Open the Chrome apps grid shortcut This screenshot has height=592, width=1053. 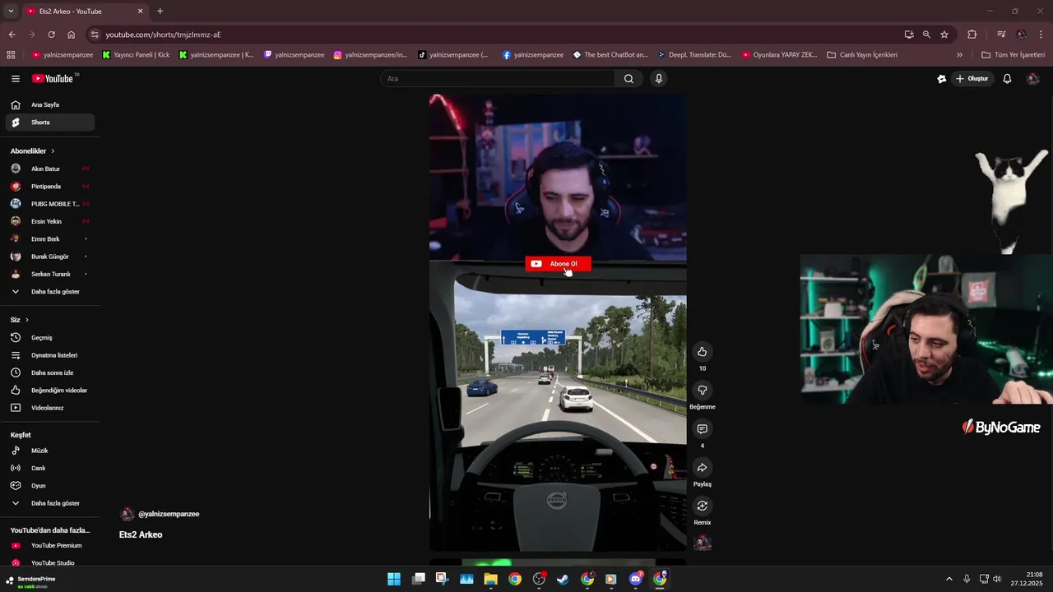coord(11,55)
